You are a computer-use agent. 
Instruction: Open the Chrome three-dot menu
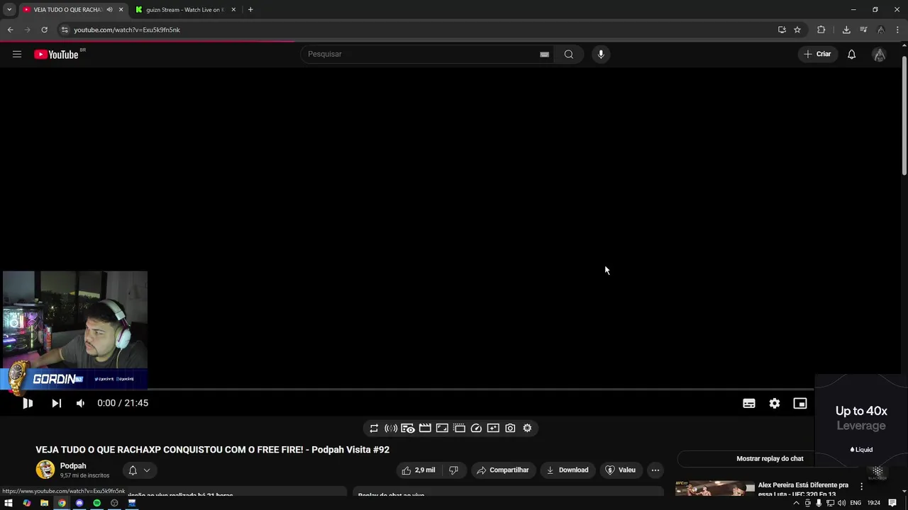pyautogui.click(x=897, y=30)
